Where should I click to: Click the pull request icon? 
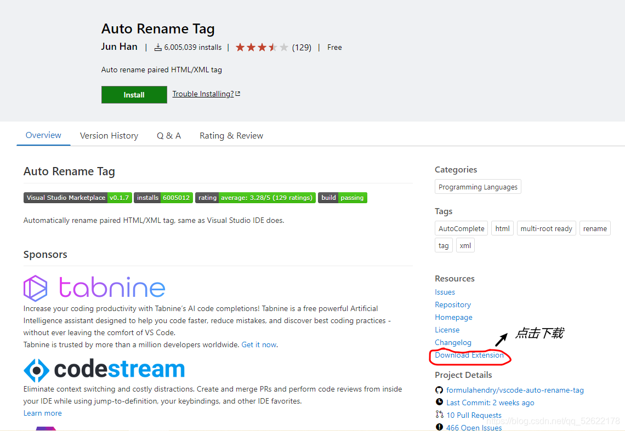tap(439, 414)
